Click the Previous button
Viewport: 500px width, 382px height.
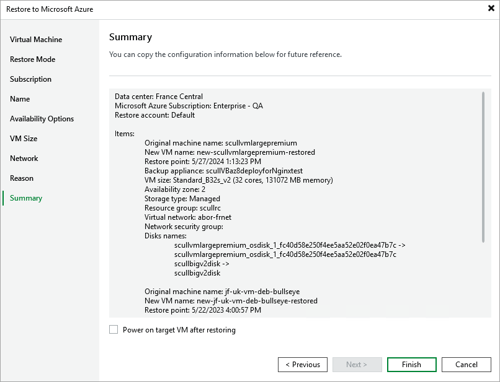coord(303,364)
